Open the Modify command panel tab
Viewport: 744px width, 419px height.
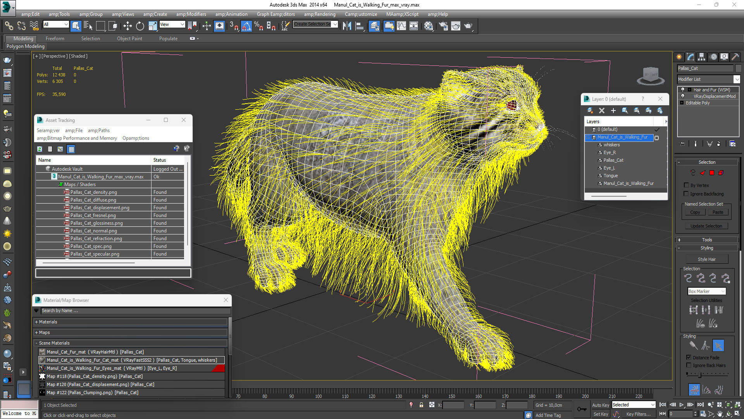pyautogui.click(x=691, y=57)
